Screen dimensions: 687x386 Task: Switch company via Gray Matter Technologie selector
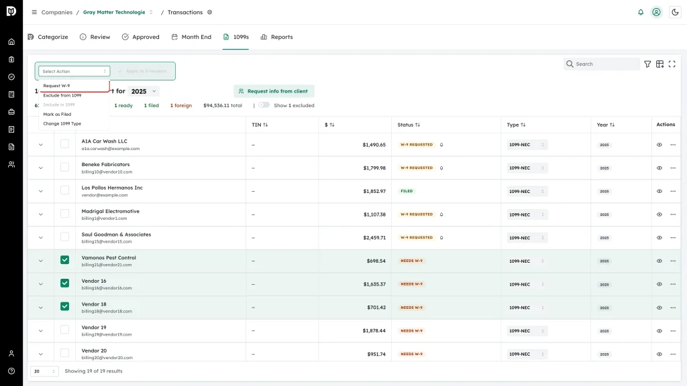point(118,12)
